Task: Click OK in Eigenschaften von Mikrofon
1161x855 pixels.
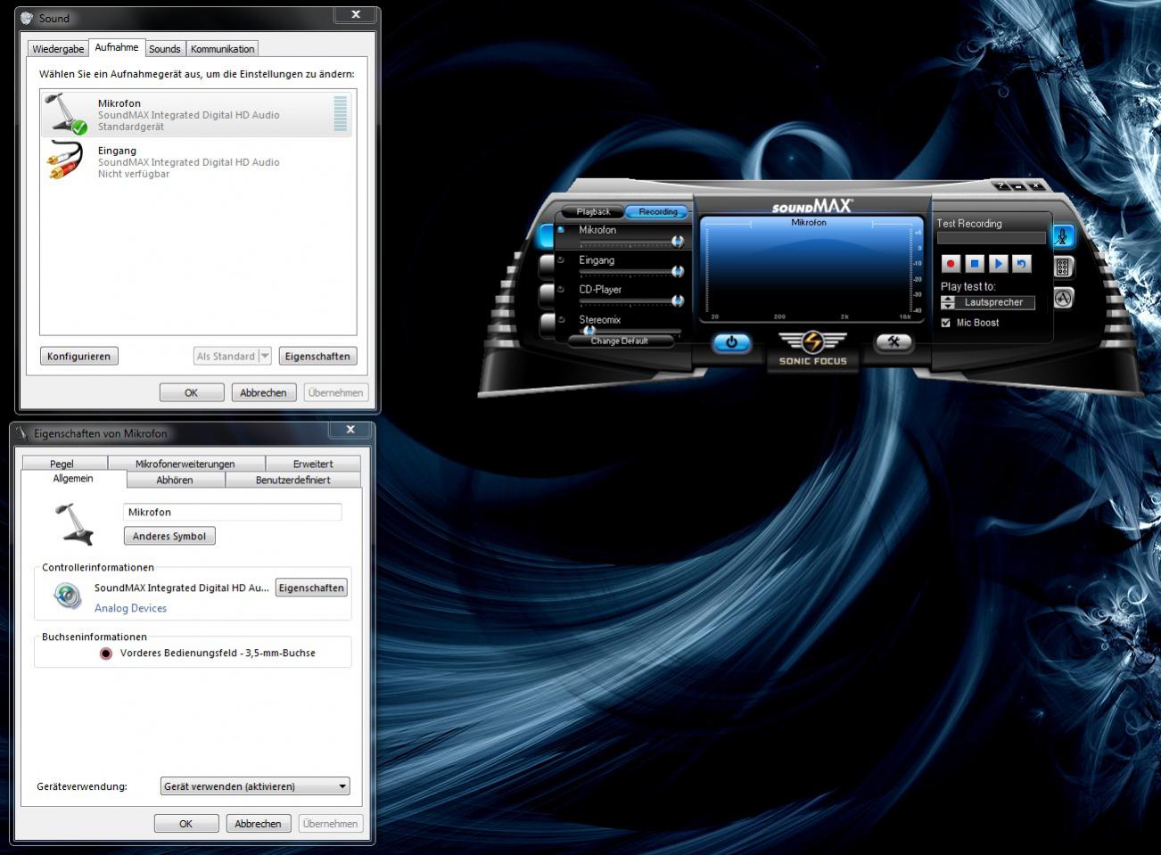Action: [185, 824]
